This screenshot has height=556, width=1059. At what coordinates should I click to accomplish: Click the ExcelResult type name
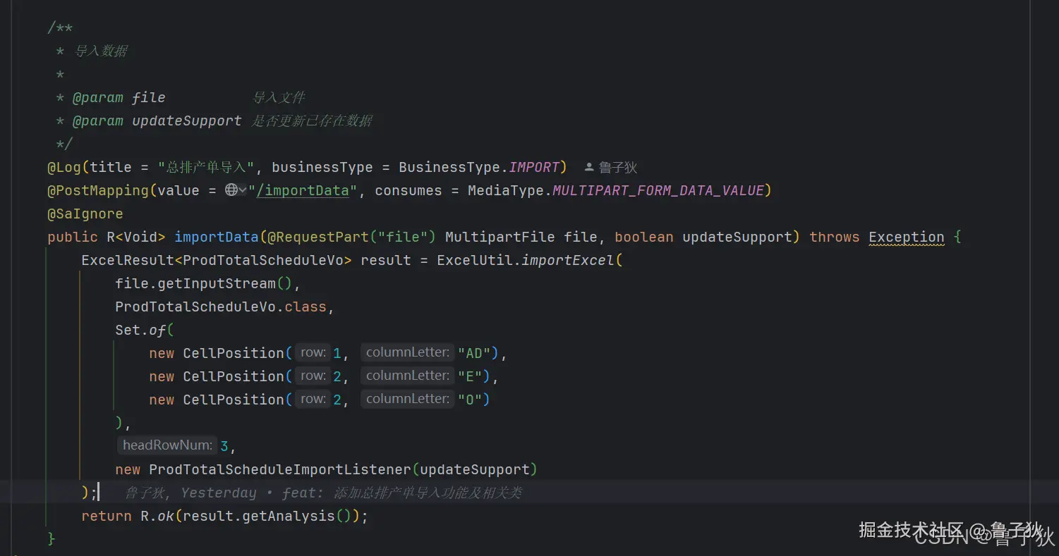pos(128,260)
